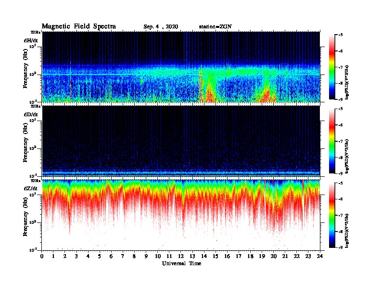Click the hour '16' tick label

coord(227,257)
